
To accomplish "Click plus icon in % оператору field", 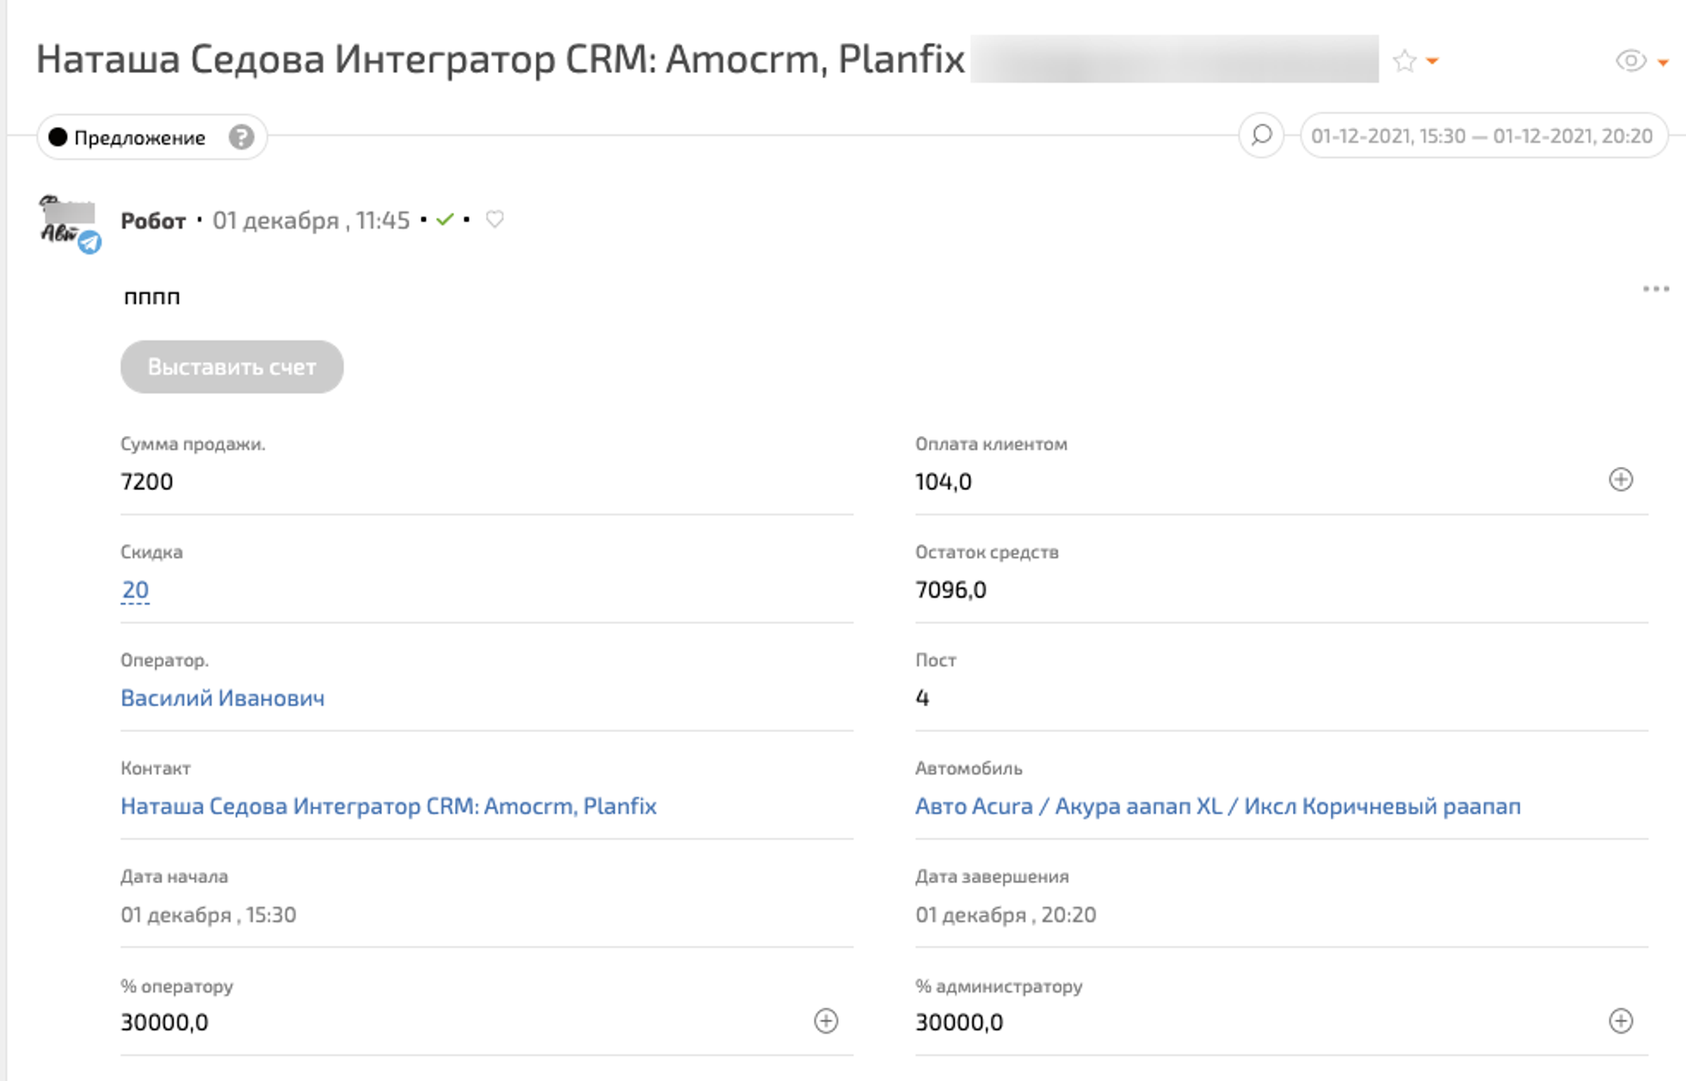I will pos(826,1021).
